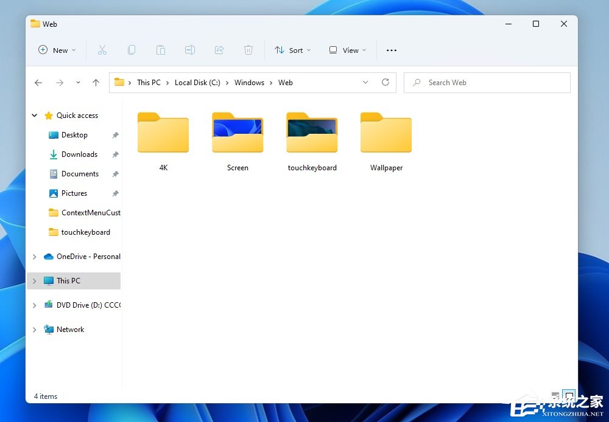Select the Cut icon on the toolbar
This screenshot has width=609, height=422.
pos(102,50)
